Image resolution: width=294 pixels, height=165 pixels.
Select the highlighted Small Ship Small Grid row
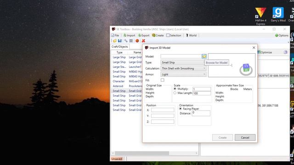click(x=127, y=91)
